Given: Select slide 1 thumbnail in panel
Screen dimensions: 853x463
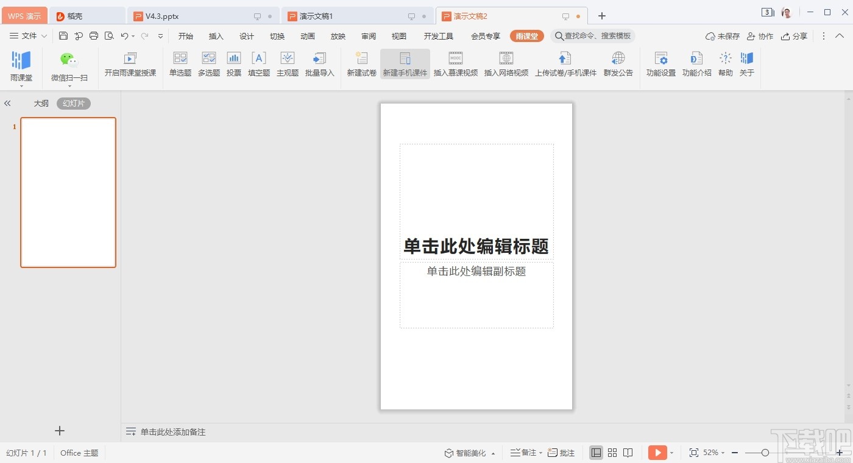Looking at the screenshot, I should point(68,192).
